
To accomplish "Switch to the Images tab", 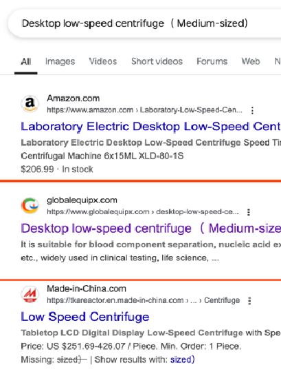I will (60, 61).
